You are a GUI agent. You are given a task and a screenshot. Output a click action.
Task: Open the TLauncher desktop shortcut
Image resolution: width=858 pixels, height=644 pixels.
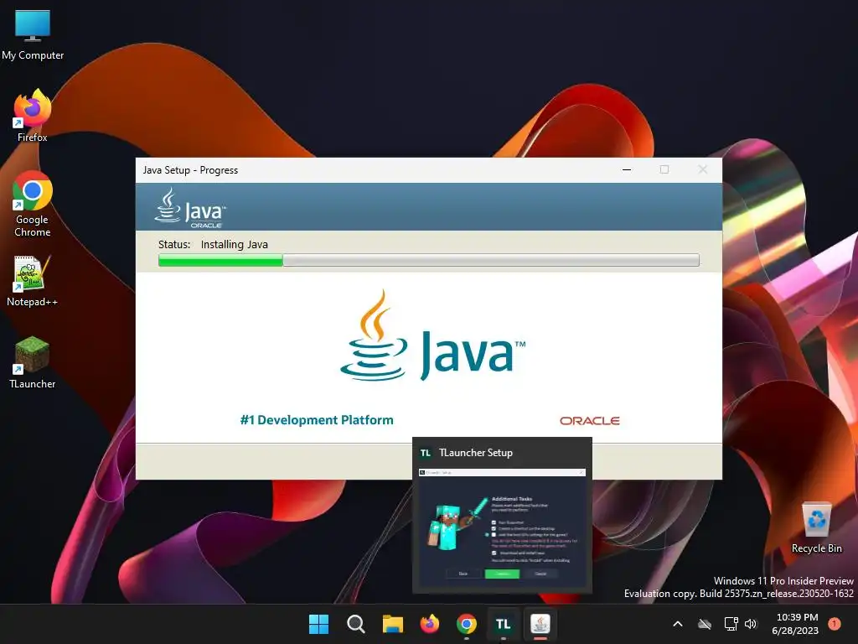[x=33, y=362]
